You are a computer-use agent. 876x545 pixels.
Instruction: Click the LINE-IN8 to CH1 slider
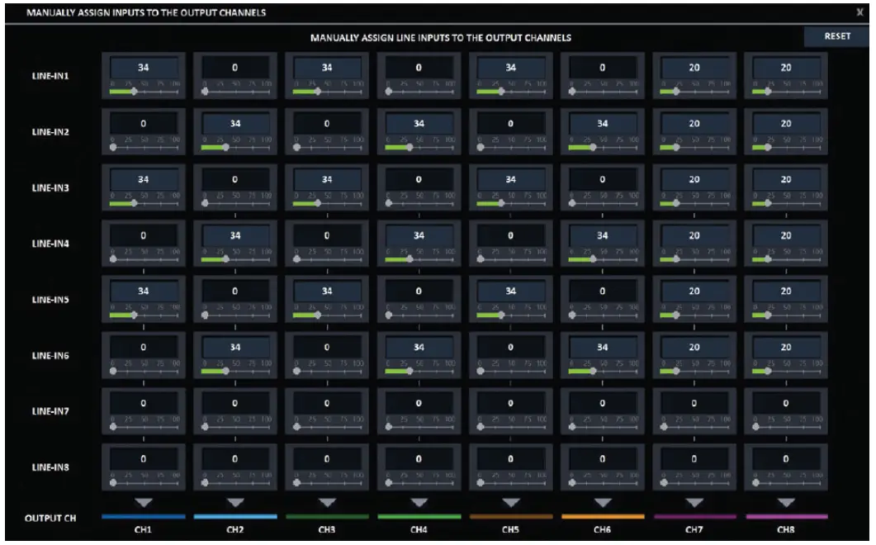coord(144,482)
